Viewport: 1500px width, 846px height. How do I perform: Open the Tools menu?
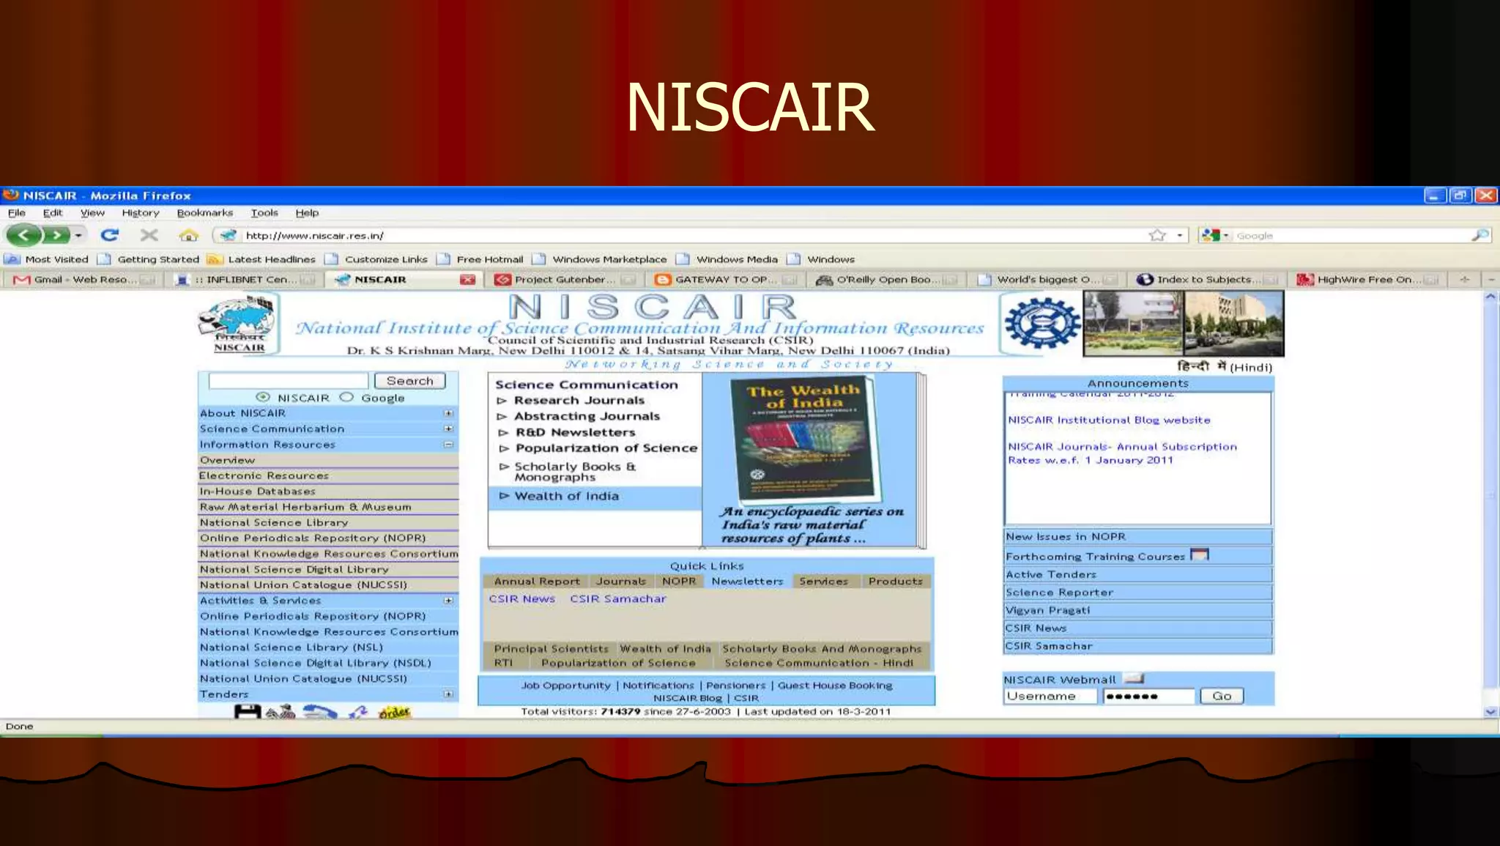click(x=264, y=212)
